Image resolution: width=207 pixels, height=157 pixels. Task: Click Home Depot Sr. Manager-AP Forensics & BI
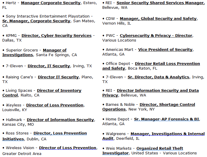click(166, 119)
